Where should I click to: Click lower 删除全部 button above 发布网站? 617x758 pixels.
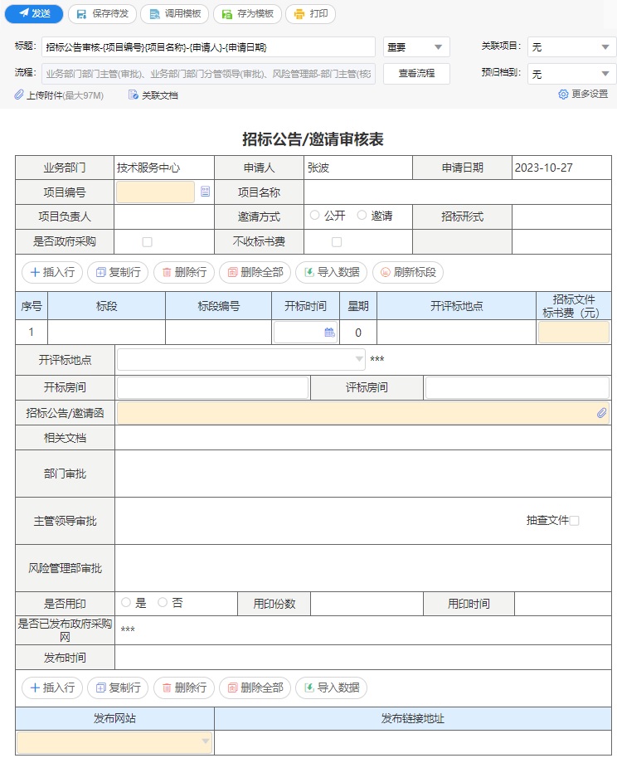click(255, 688)
